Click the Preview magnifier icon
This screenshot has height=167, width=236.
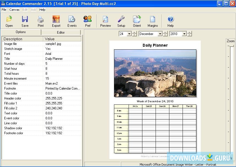point(105,19)
